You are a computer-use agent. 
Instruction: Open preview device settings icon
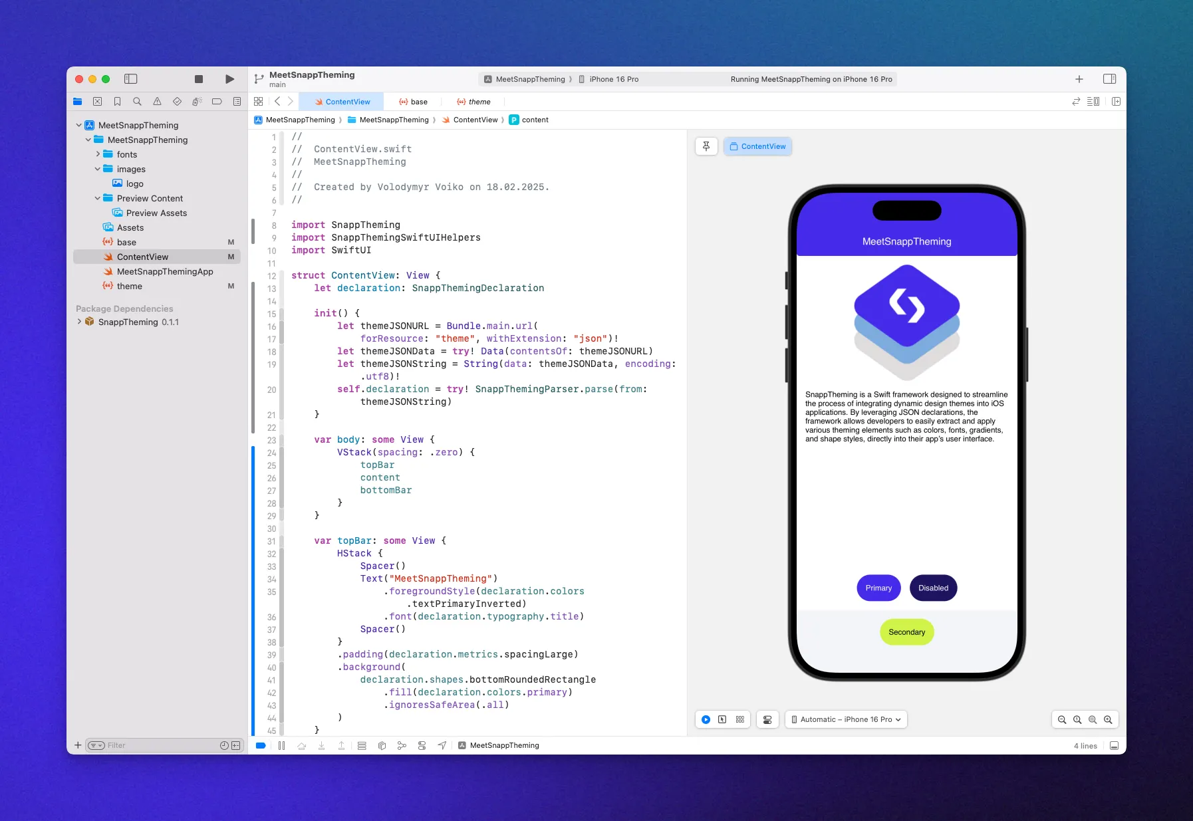pyautogui.click(x=767, y=719)
